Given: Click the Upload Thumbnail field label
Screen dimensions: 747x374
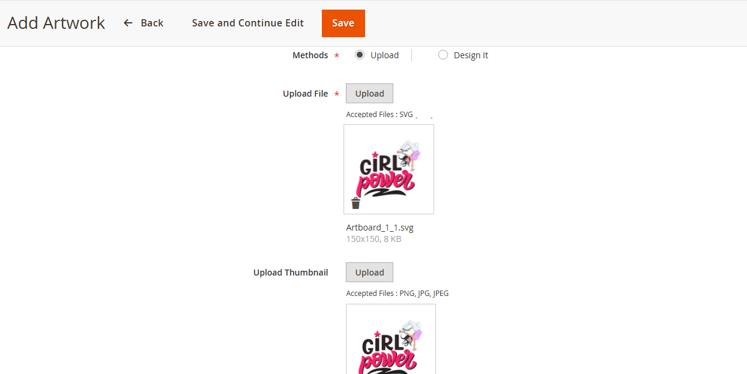Looking at the screenshot, I should tap(291, 273).
